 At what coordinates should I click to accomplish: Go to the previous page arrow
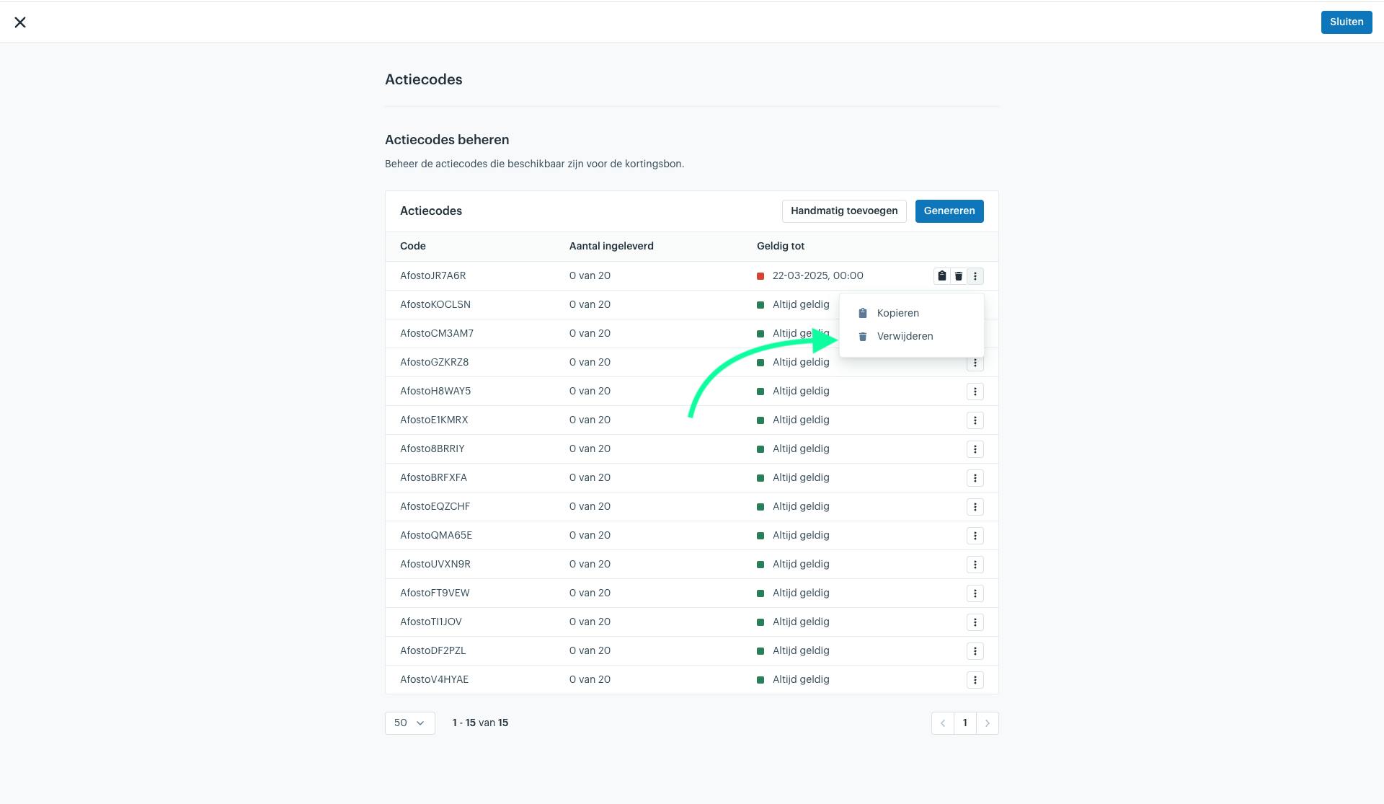(942, 723)
